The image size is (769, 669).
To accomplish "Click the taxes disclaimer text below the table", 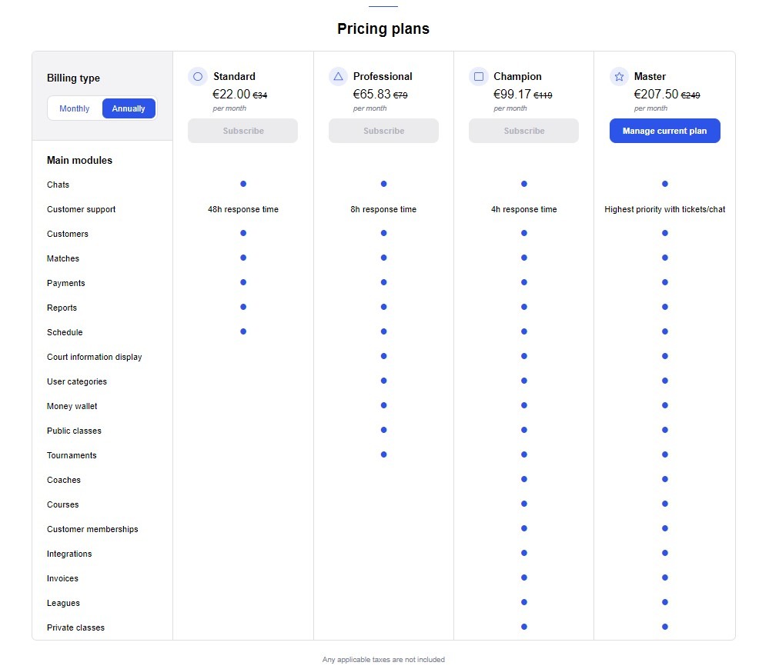I will coord(383,659).
